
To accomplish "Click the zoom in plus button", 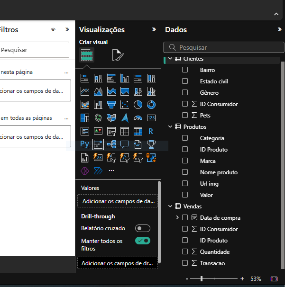I will [x=242, y=279].
